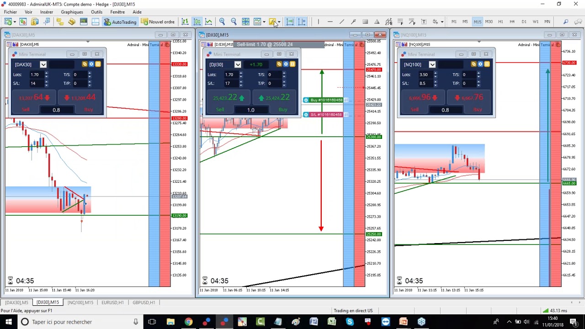Click the S/L #101616045 order label
Image resolution: width=585 pixels, height=329 pixels.
point(326,115)
